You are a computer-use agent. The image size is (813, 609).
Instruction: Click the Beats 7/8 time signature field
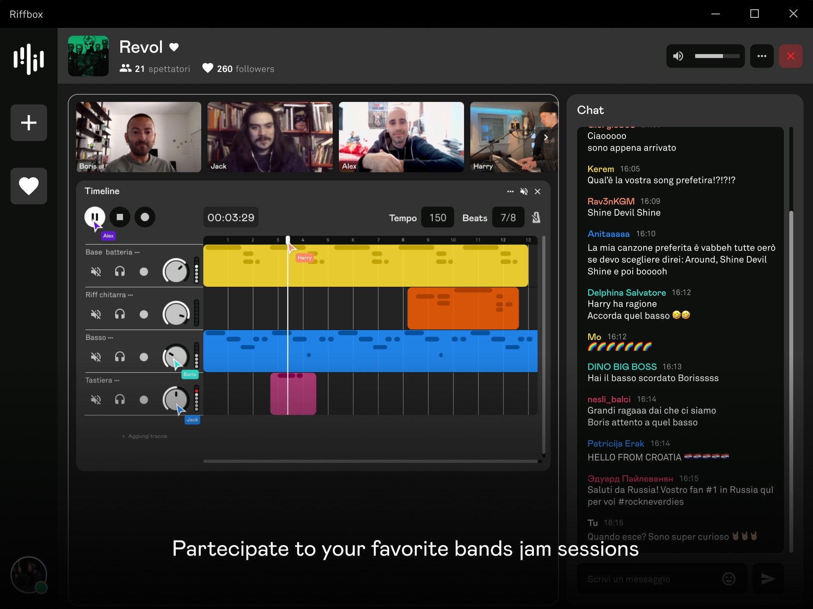508,217
